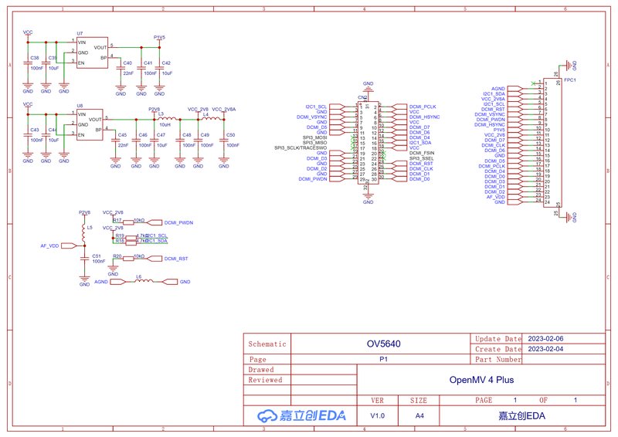Click the AF_VDD label on FPC1
This screenshot has height=437, width=618.
(x=496, y=197)
